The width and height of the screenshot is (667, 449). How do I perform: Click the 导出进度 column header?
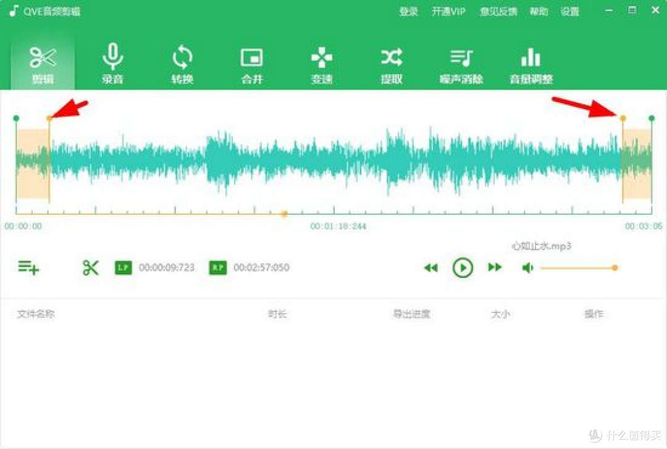click(412, 314)
